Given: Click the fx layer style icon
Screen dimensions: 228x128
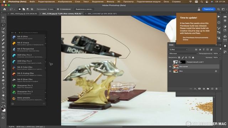Looking at the screenshot, I should pyautogui.click(x=195, y=89).
